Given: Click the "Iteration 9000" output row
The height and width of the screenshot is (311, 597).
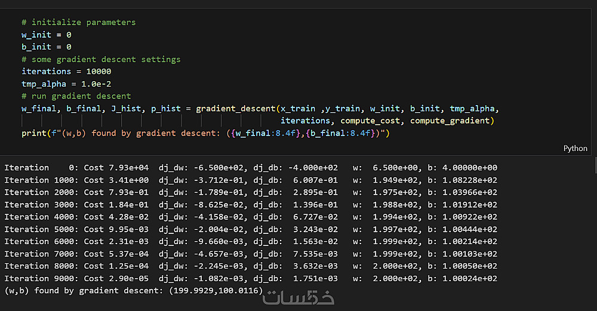Looking at the screenshot, I should 251,278.
